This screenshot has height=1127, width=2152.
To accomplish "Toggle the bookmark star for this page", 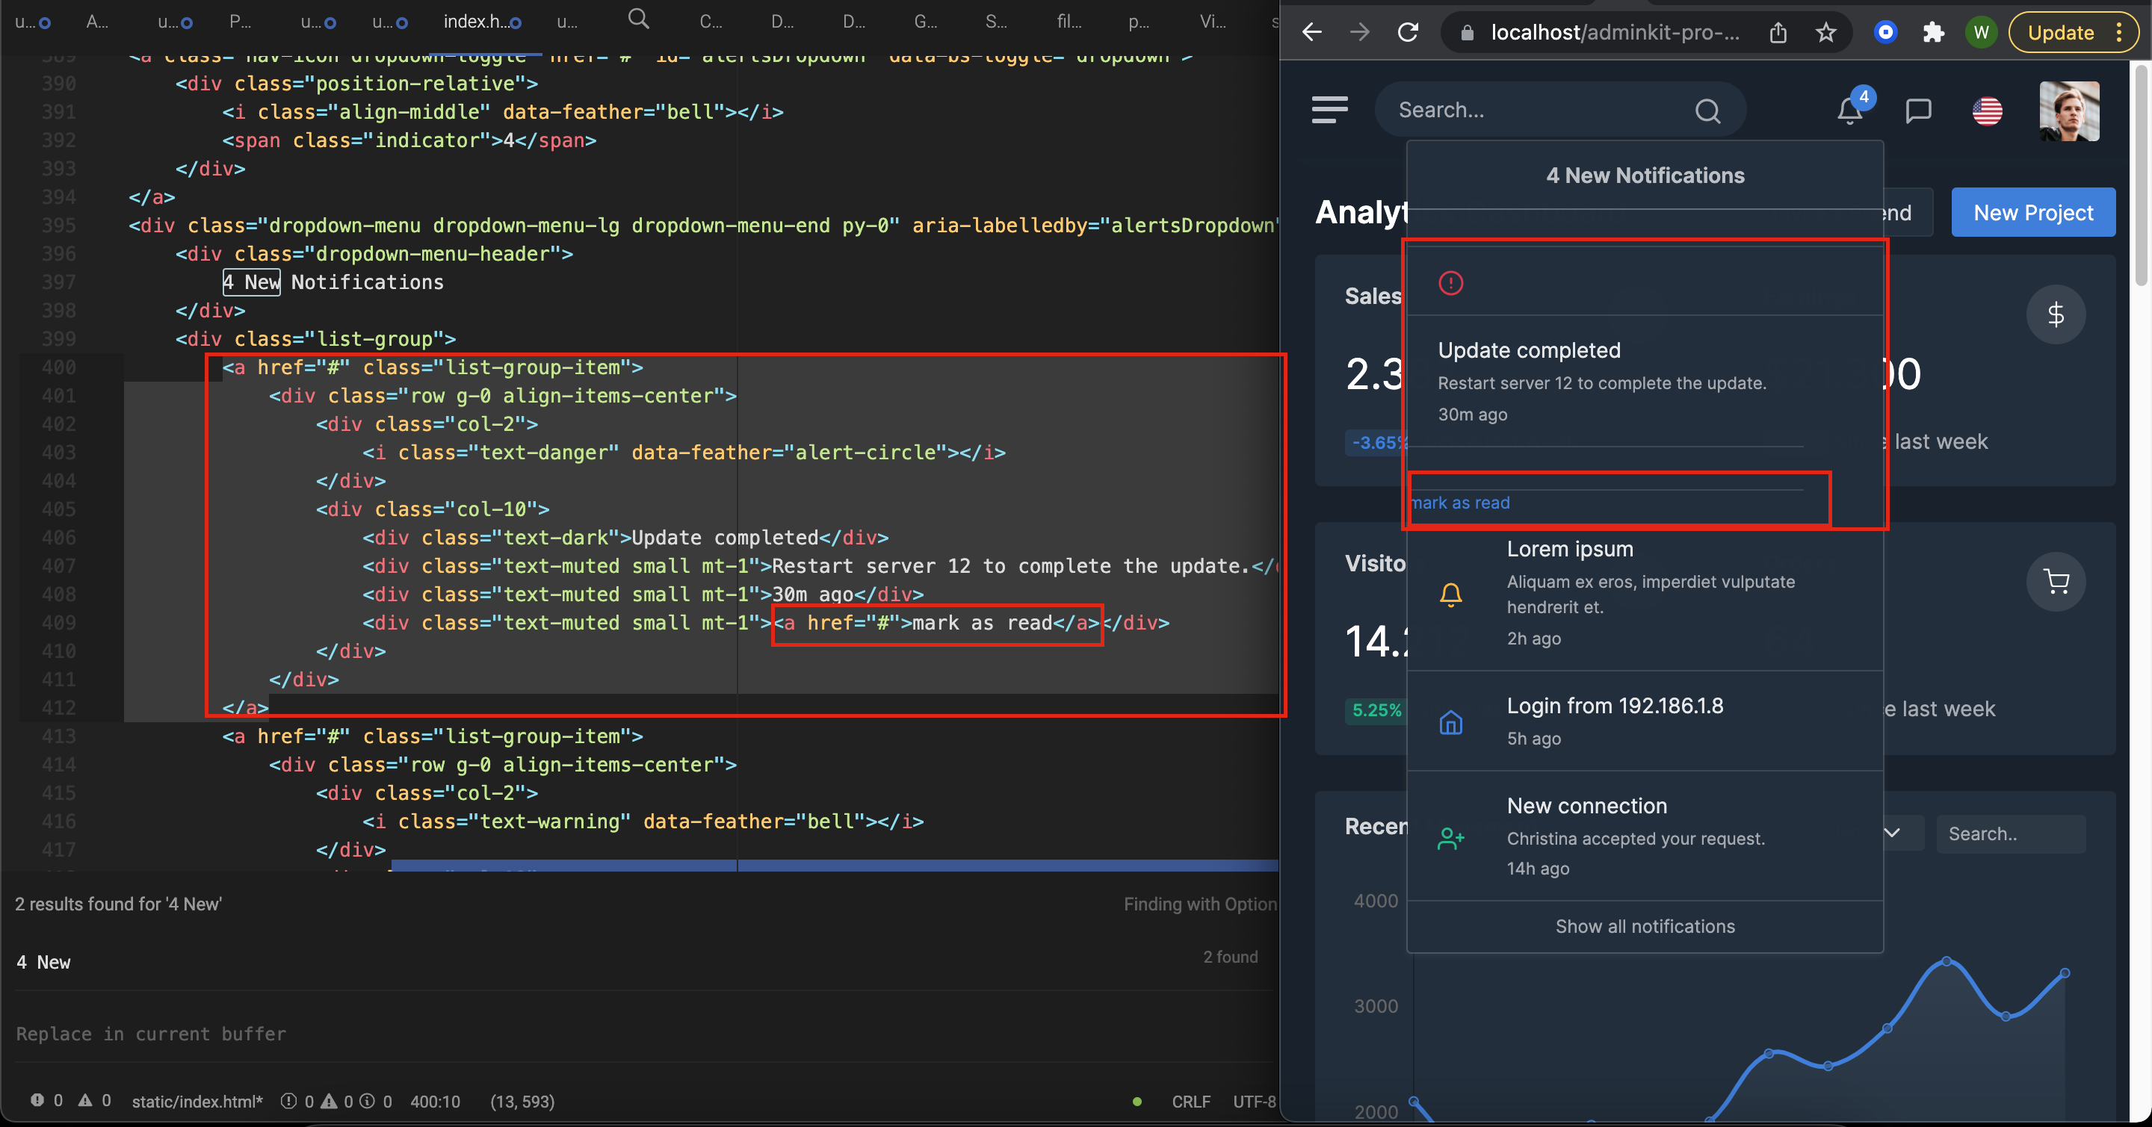I will [x=1826, y=33].
